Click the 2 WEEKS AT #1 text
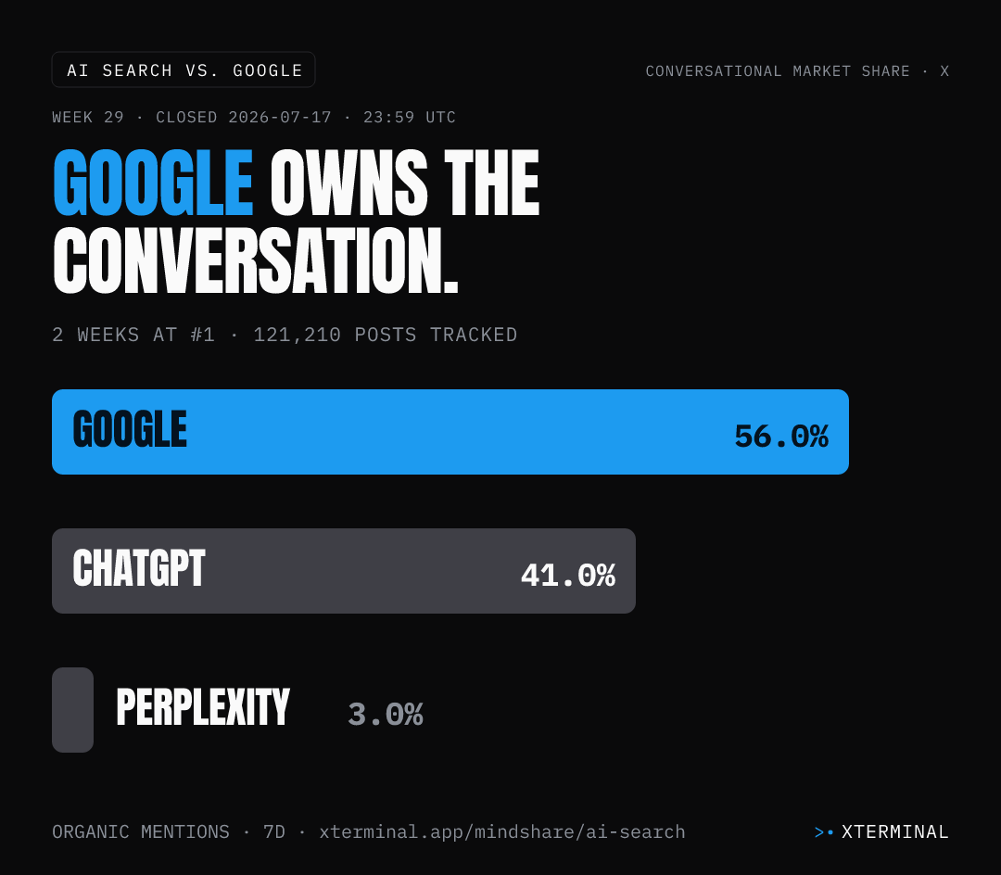This screenshot has height=875, width=1001. (x=133, y=335)
